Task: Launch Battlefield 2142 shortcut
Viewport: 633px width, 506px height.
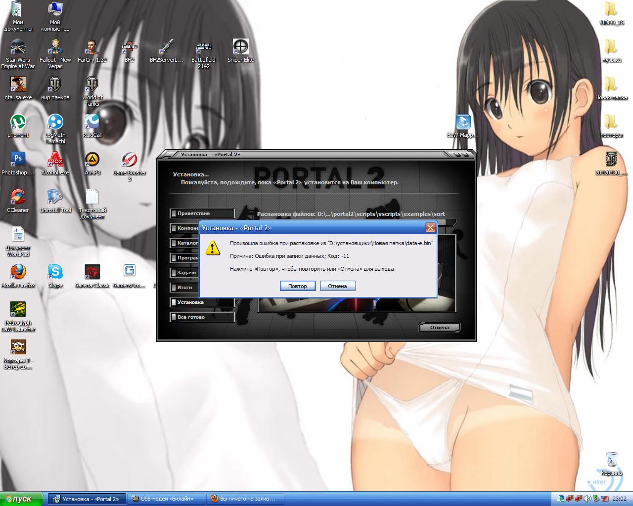Action: [x=203, y=54]
